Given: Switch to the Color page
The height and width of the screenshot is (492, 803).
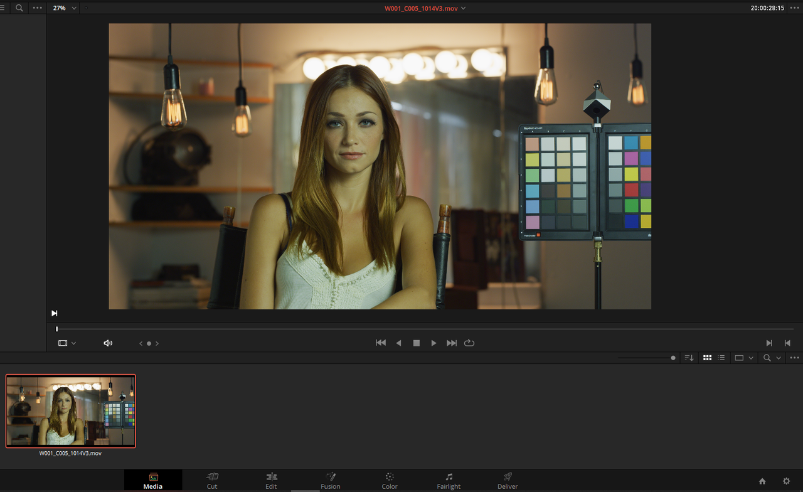Looking at the screenshot, I should point(390,481).
